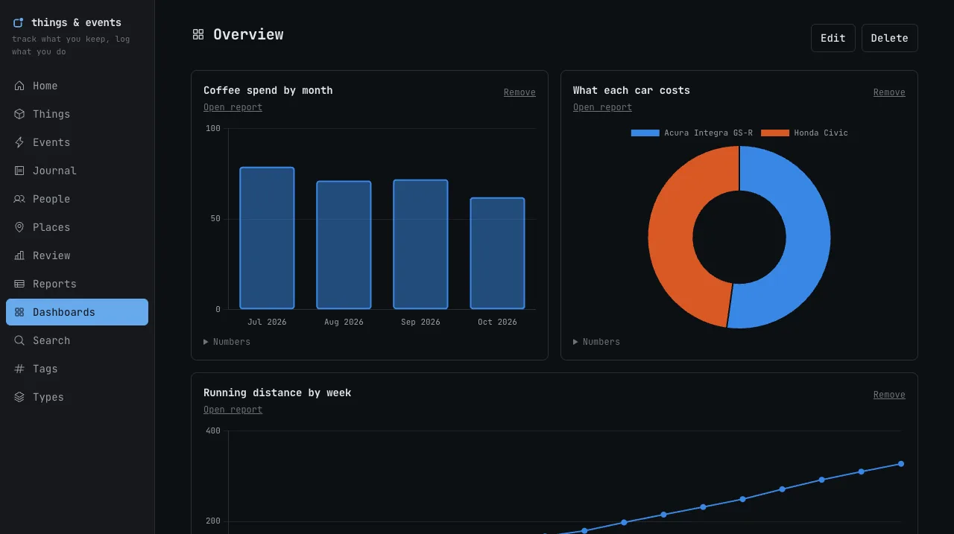Image resolution: width=954 pixels, height=534 pixels.
Task: Click the Sep 2026 bar
Action: (x=420, y=244)
